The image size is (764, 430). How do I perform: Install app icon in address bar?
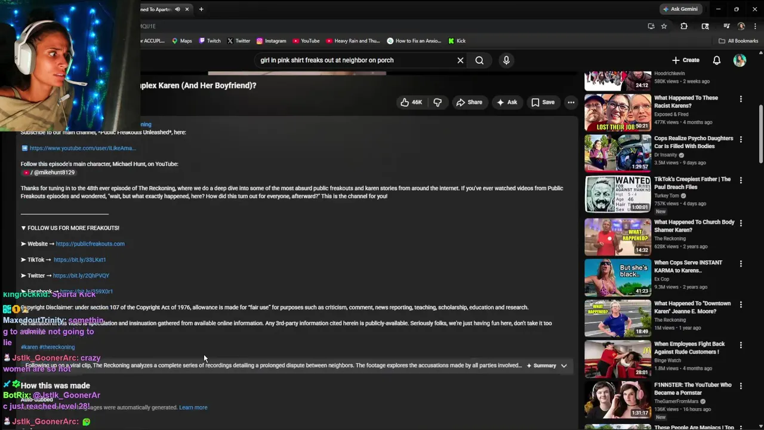[x=651, y=26]
